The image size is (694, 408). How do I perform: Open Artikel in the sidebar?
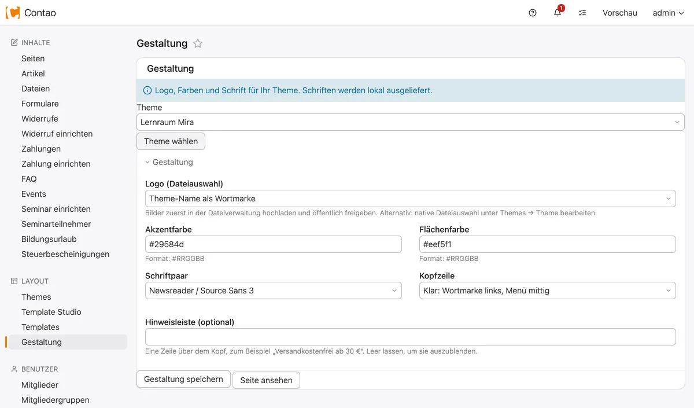click(x=33, y=73)
